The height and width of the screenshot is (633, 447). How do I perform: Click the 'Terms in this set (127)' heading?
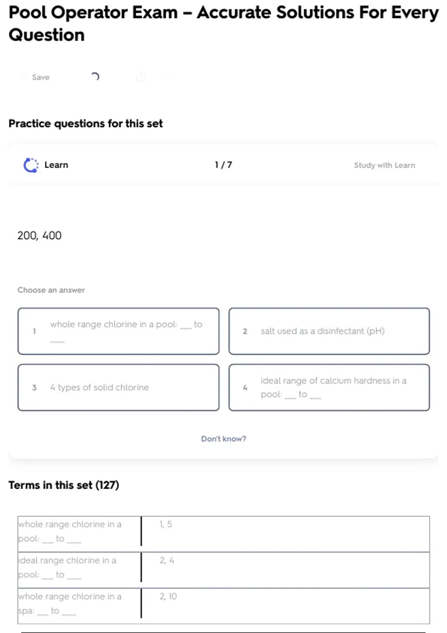64,485
